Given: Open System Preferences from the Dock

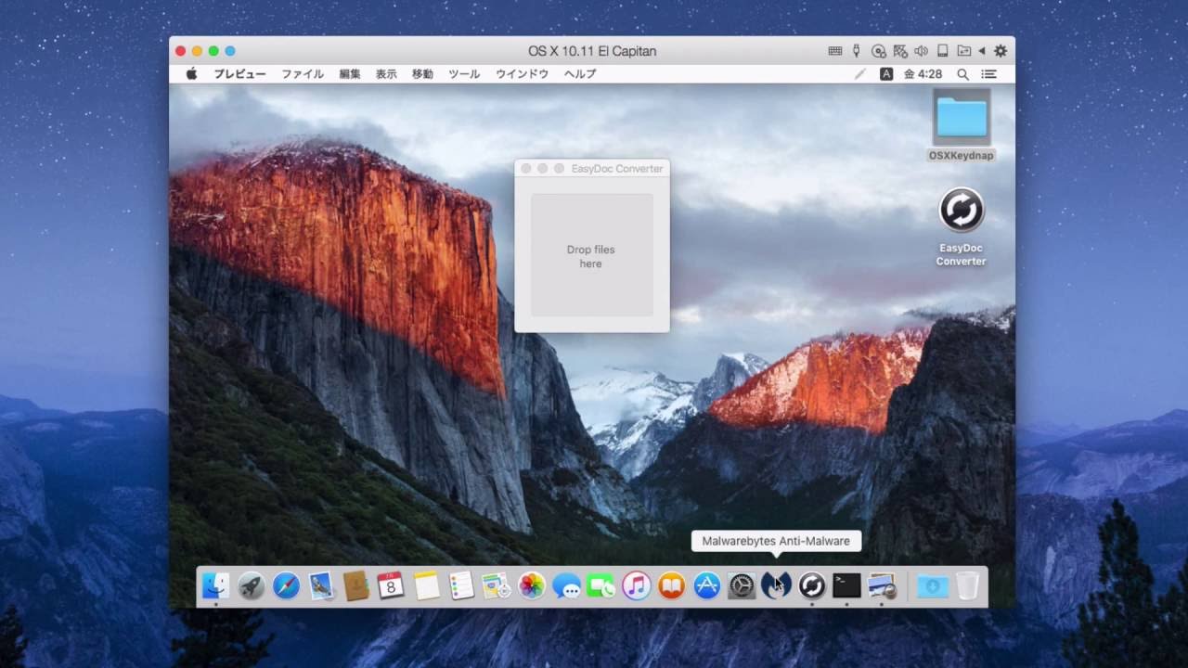Looking at the screenshot, I should [742, 585].
